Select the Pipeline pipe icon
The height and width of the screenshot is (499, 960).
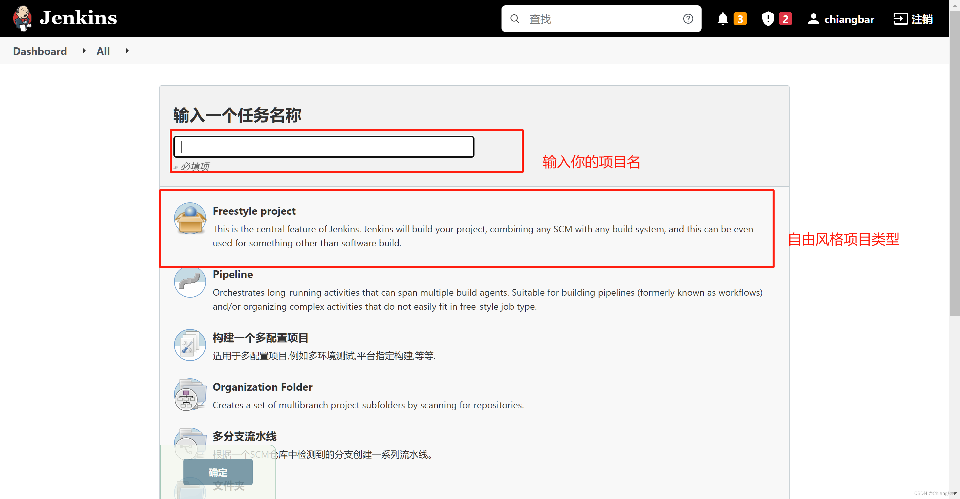coord(190,282)
